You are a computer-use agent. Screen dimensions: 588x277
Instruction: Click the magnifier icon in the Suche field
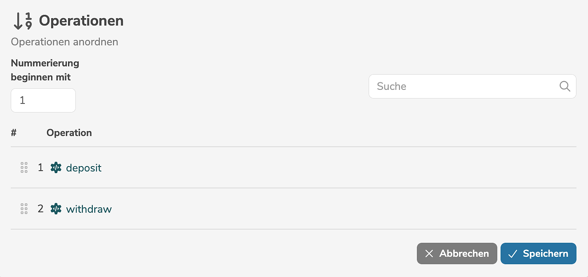pos(564,86)
